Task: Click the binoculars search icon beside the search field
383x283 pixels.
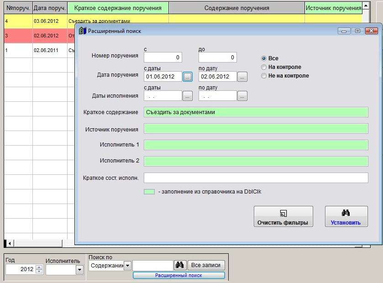Action: pos(180,265)
